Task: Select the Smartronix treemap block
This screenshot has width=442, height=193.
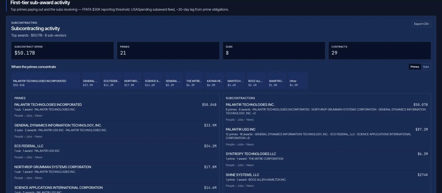Action: coord(277,81)
